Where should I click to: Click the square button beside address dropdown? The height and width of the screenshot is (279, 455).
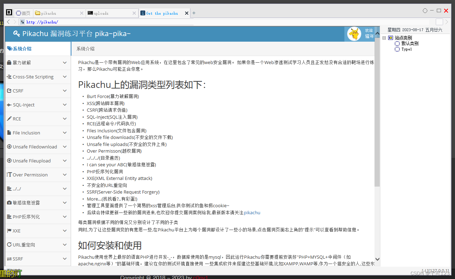(439, 22)
